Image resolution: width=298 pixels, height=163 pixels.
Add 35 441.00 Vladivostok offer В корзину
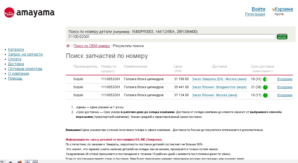[285, 87]
